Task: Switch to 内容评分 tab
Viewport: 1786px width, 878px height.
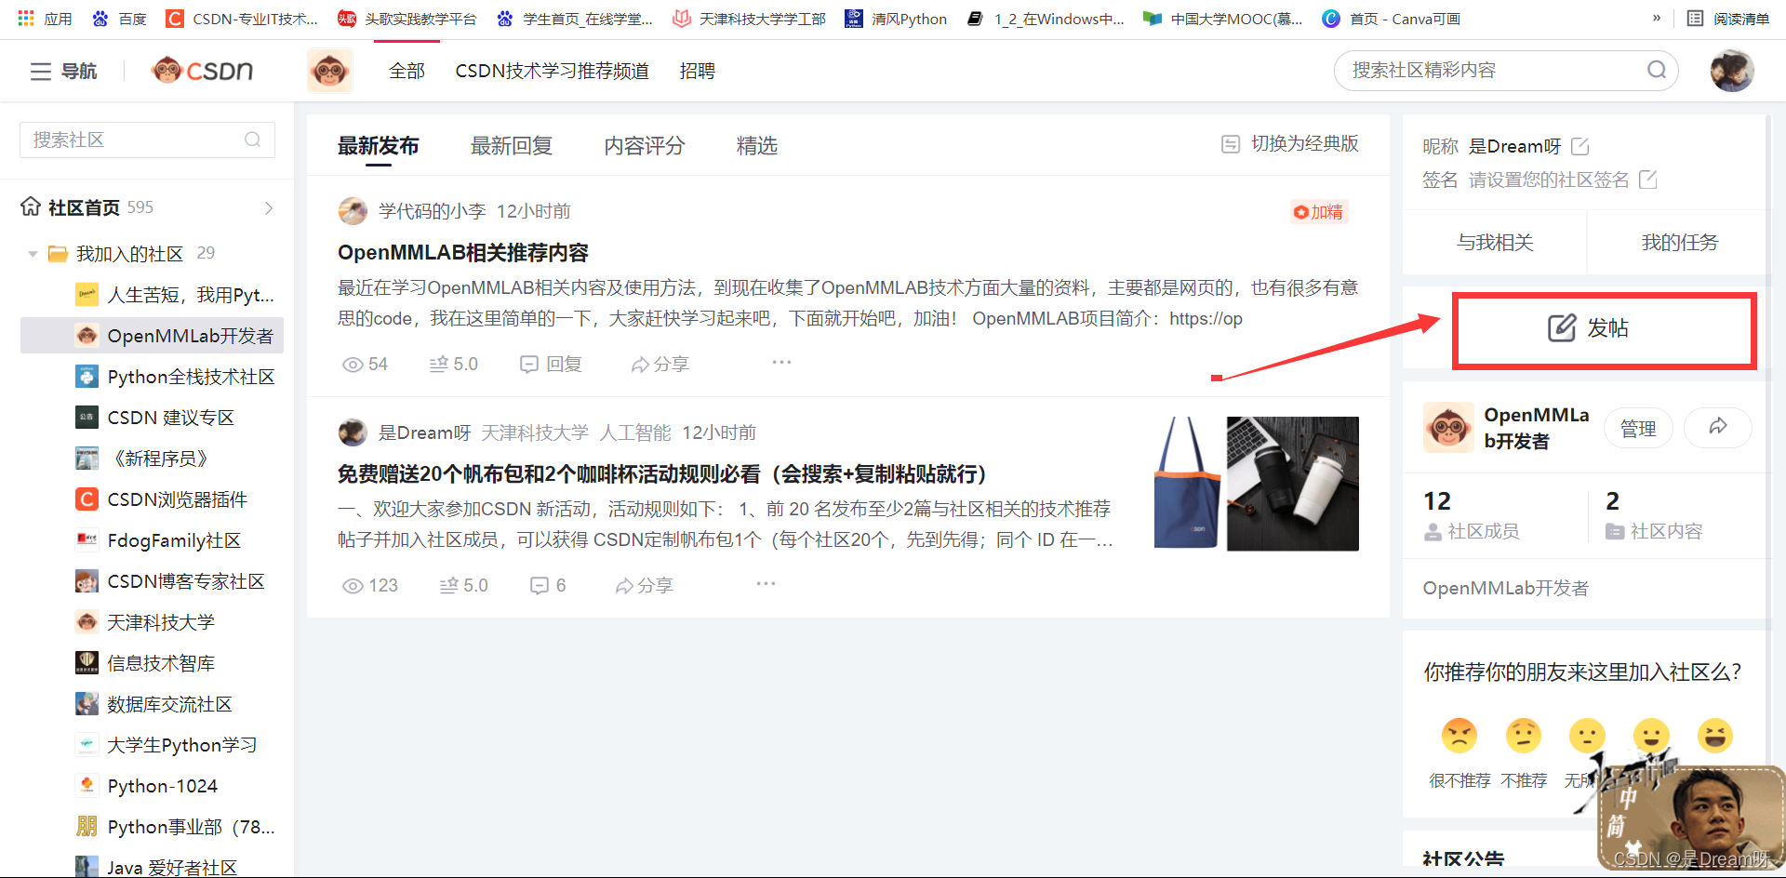Action: 645,146
